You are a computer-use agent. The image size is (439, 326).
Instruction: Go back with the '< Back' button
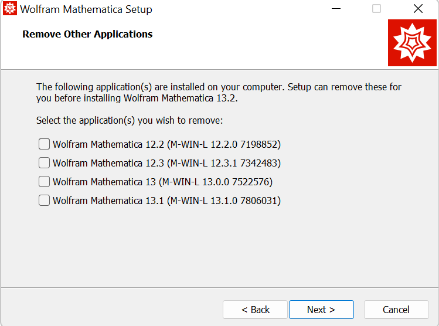[255, 310]
